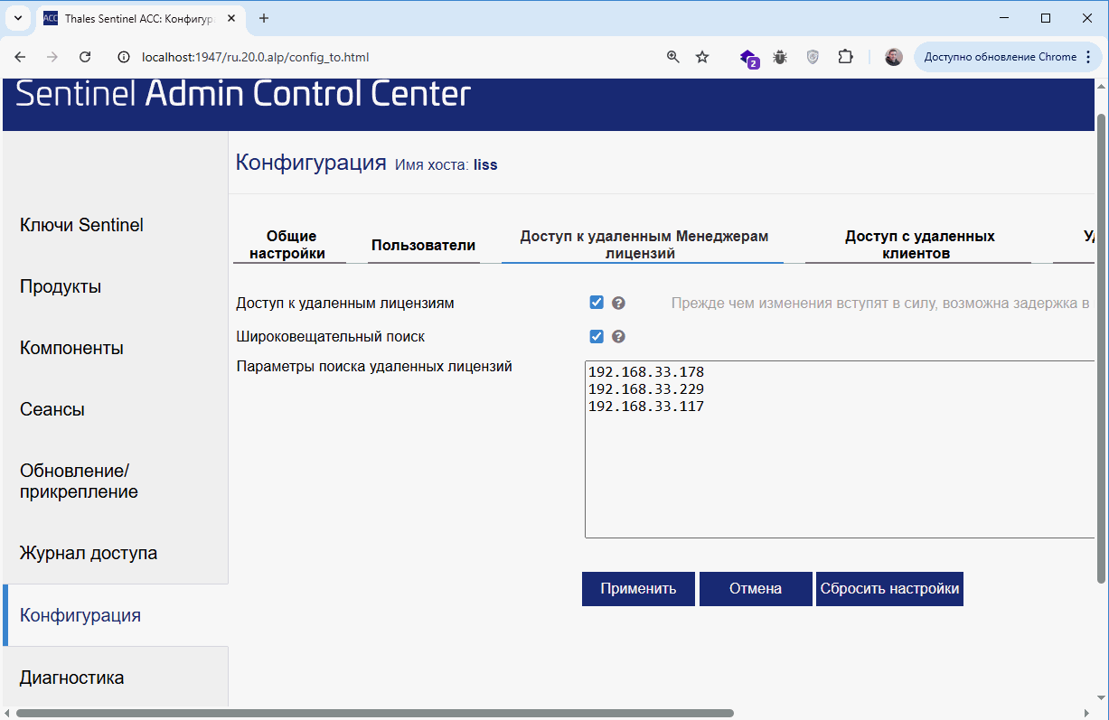
Task: Click the reload page icon
Action: [x=85, y=57]
